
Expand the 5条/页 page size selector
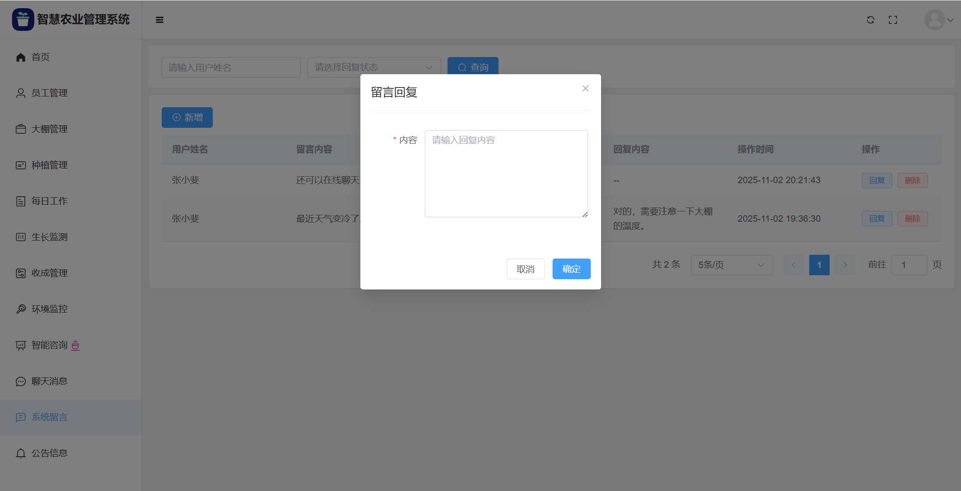[x=731, y=265]
